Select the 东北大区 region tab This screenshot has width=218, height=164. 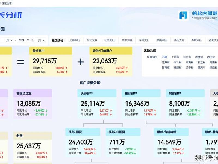pos(92,40)
